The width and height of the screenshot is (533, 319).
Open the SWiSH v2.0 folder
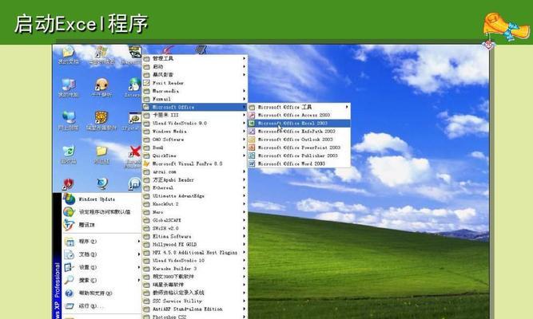click(x=195, y=228)
